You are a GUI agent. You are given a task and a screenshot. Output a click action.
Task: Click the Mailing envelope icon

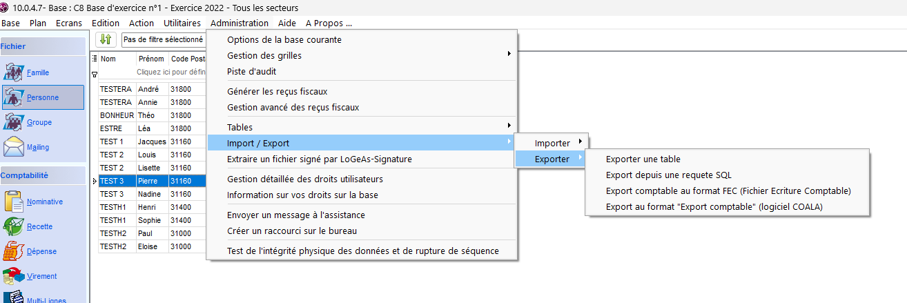click(x=14, y=147)
